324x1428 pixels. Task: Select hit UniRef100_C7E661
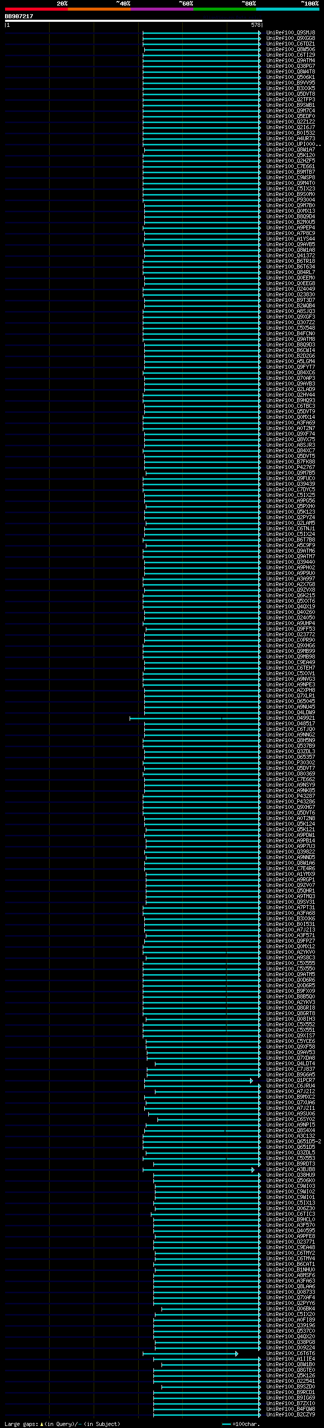(x=290, y=166)
